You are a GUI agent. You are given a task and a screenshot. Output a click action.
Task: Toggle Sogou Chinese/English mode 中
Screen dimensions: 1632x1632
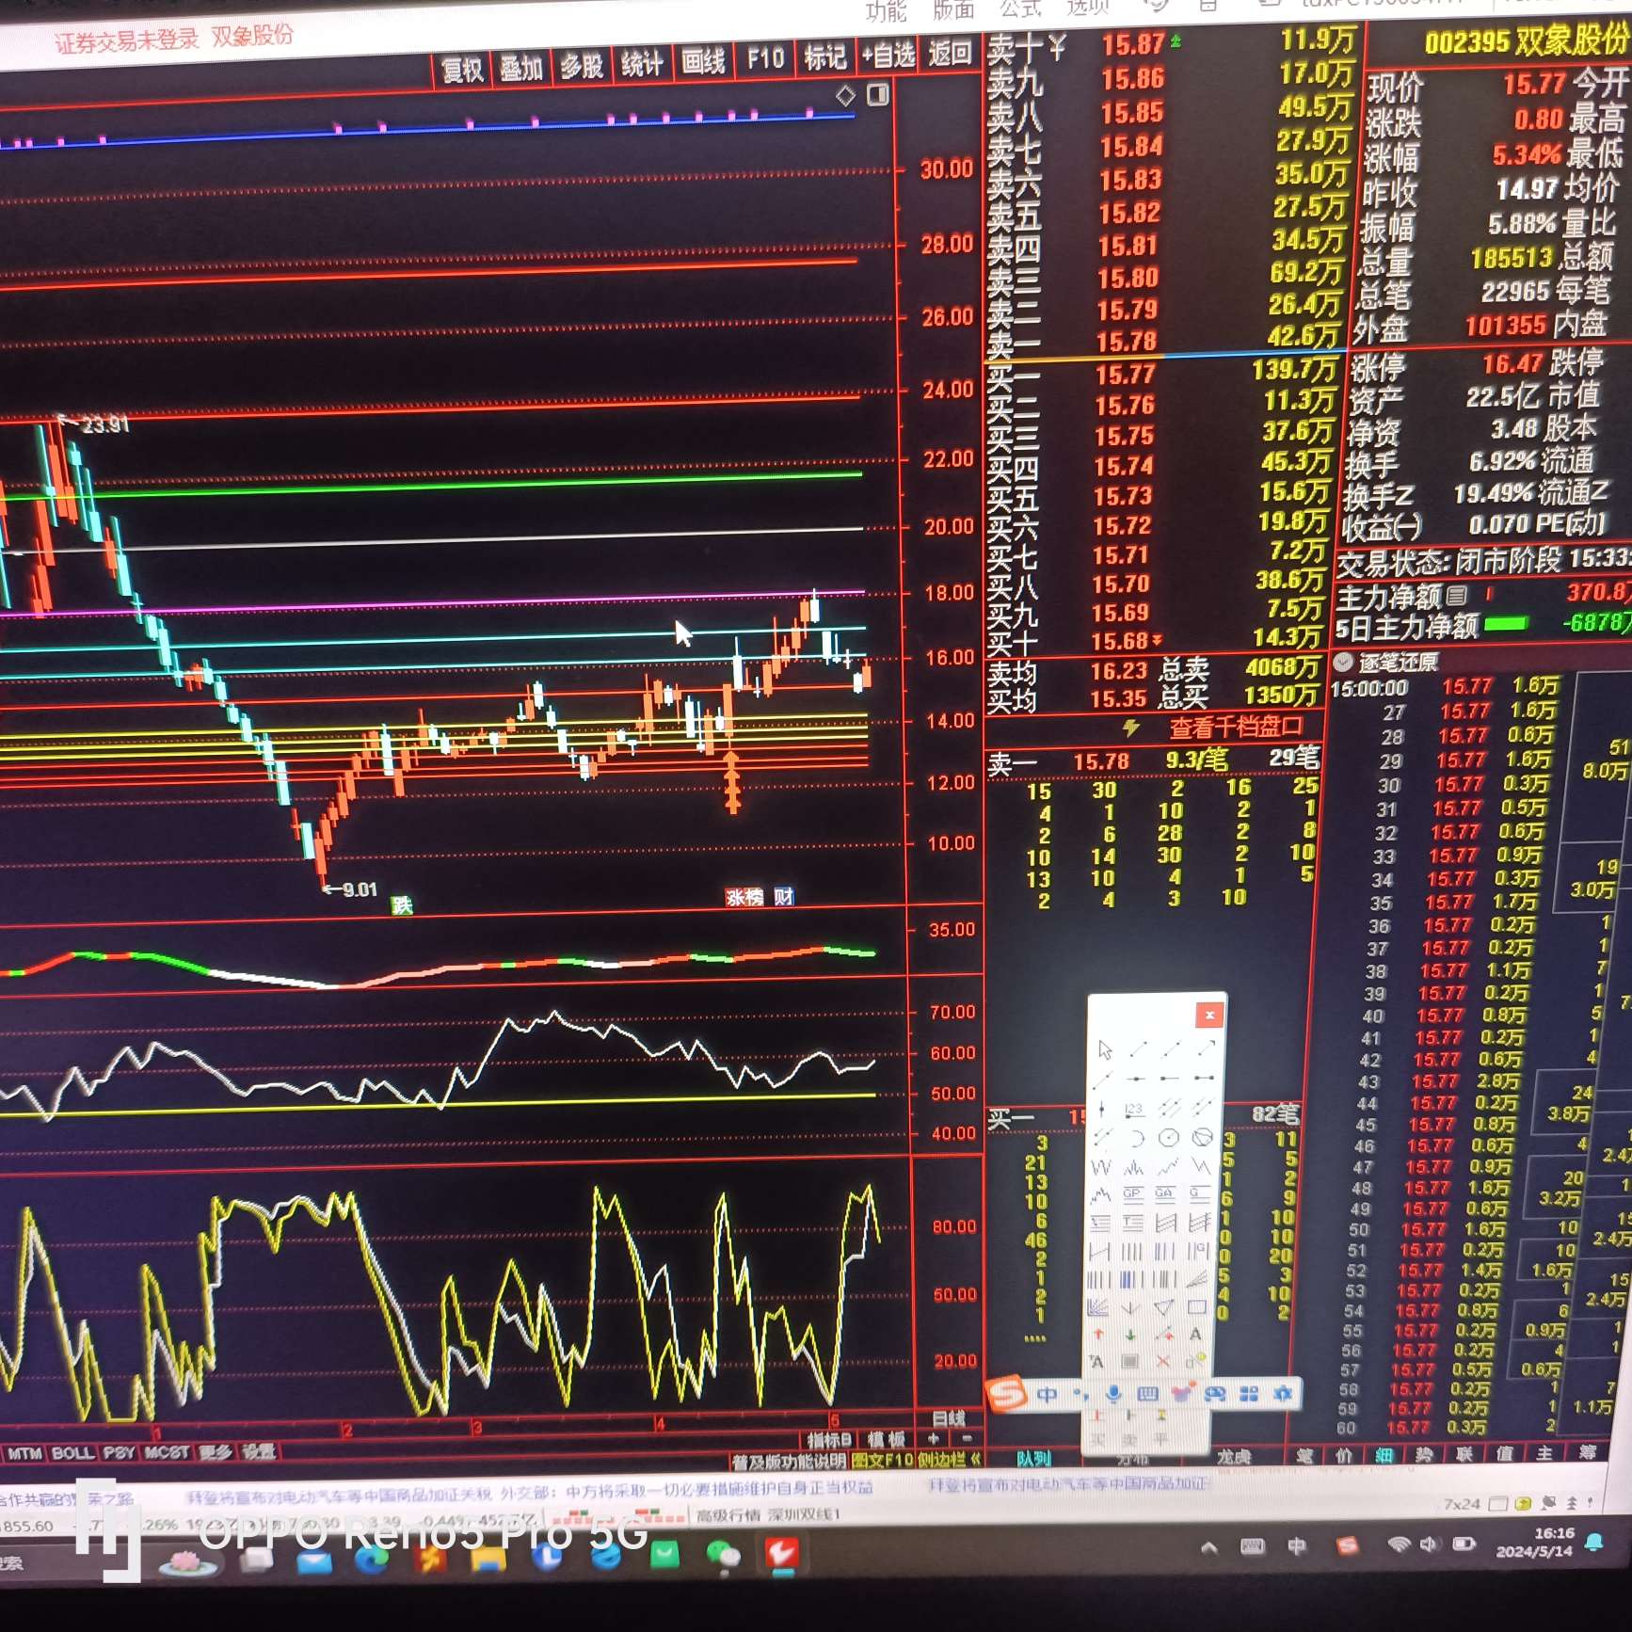[x=1047, y=1395]
